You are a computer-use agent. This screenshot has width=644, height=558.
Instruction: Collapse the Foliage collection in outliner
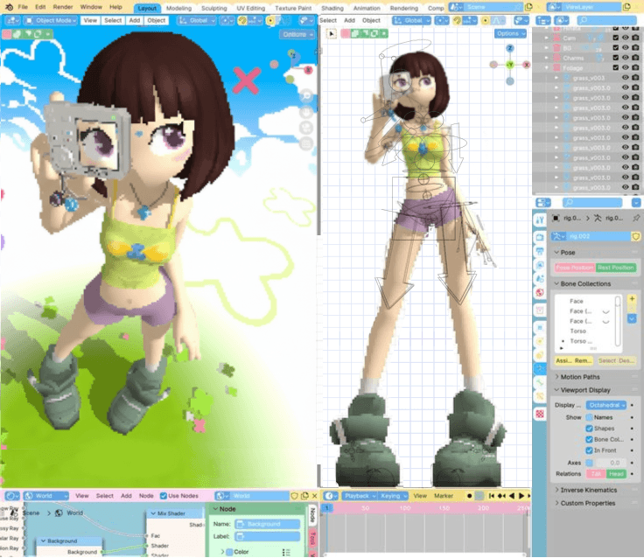point(547,67)
